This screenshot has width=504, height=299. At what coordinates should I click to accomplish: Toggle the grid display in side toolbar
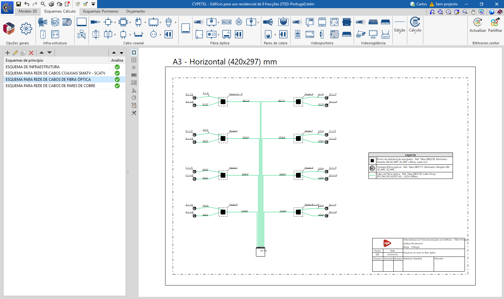(x=134, y=60)
